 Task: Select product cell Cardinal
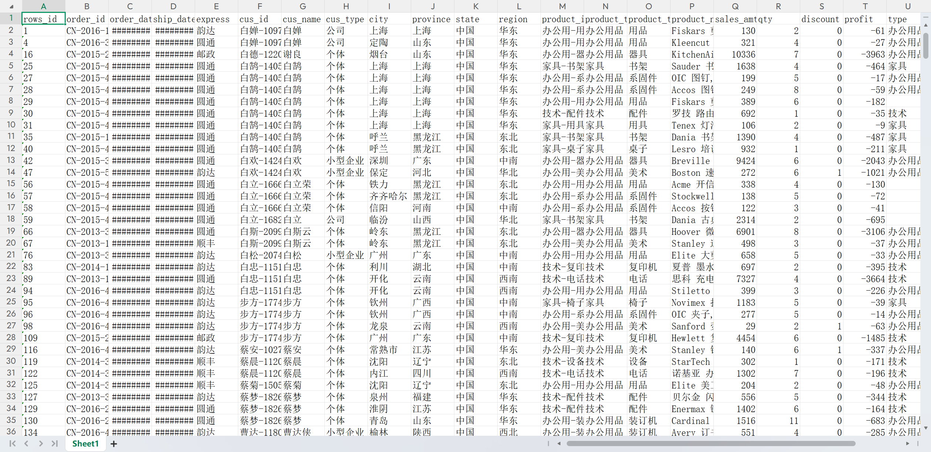pyautogui.click(x=692, y=421)
